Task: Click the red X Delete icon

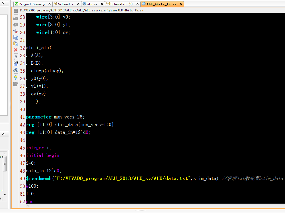Action: click(16, 50)
